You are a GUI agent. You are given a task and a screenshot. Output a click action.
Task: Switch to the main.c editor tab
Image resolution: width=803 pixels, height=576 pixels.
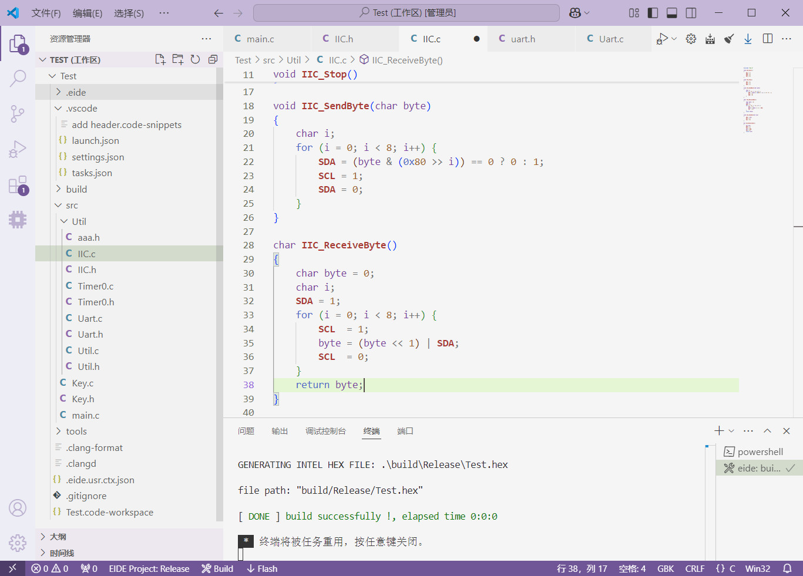click(268, 39)
